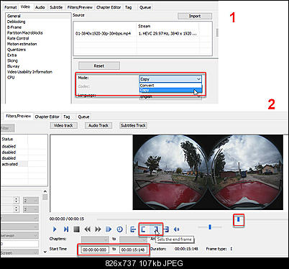Click the speaker volume icon
Screen dimensions: 289x269
click(x=177, y=229)
